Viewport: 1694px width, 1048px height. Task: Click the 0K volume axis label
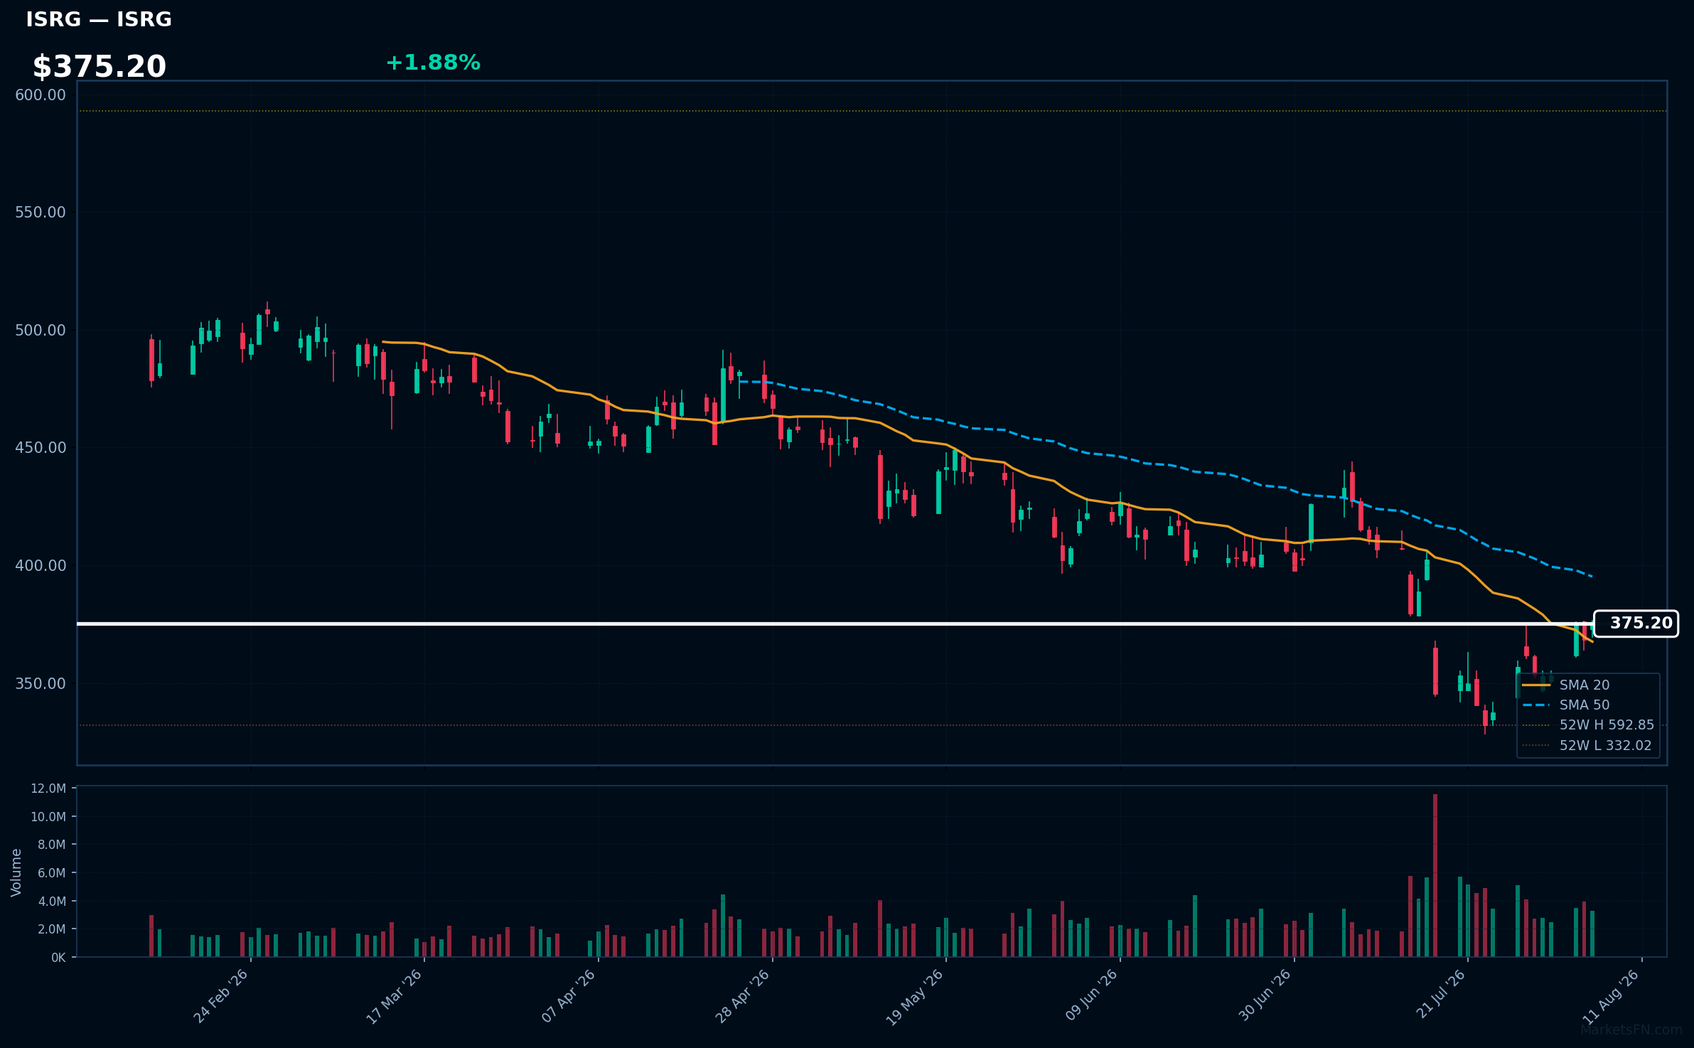coord(58,958)
